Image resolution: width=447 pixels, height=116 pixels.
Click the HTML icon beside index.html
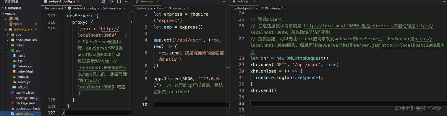click(x=14, y=72)
